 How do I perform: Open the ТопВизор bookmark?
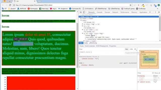point(141,9)
